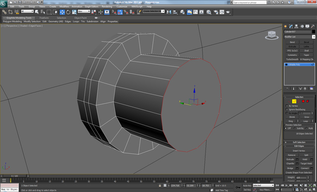Click the Edit Named Selection Sets icon
Image resolution: width=317 pixels, height=192 pixels.
click(x=139, y=12)
